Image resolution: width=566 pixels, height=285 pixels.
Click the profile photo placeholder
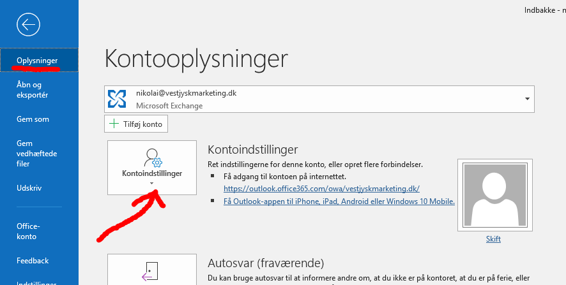click(493, 194)
